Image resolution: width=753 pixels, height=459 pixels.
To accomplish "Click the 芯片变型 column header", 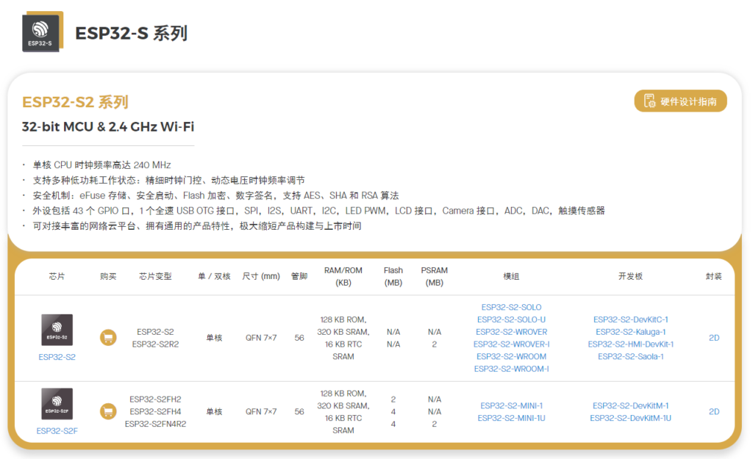I will 155,276.
